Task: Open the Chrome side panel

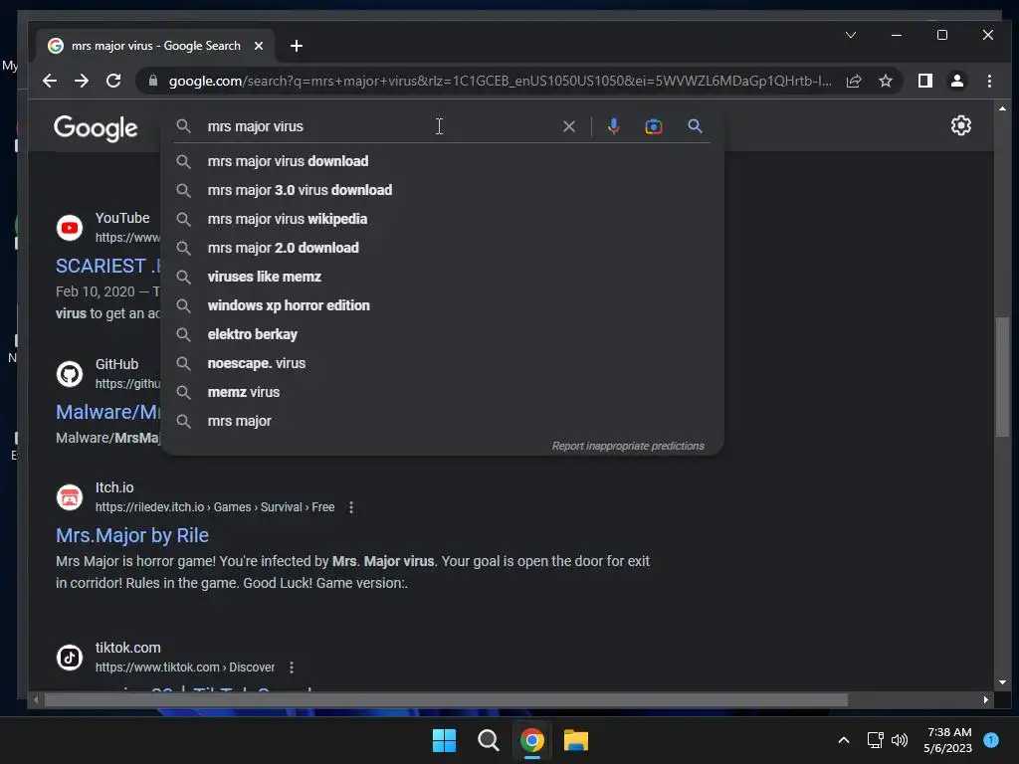Action: click(x=924, y=81)
